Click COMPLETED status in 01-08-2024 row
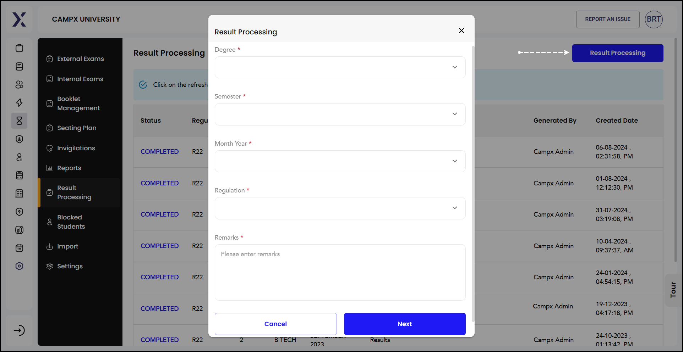The height and width of the screenshot is (352, 683). point(159,183)
